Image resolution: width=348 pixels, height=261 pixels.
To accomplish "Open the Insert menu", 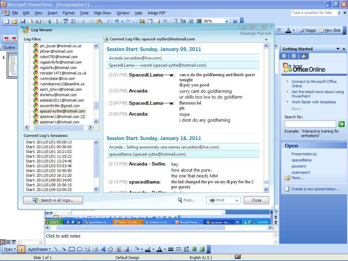I will [53, 13].
